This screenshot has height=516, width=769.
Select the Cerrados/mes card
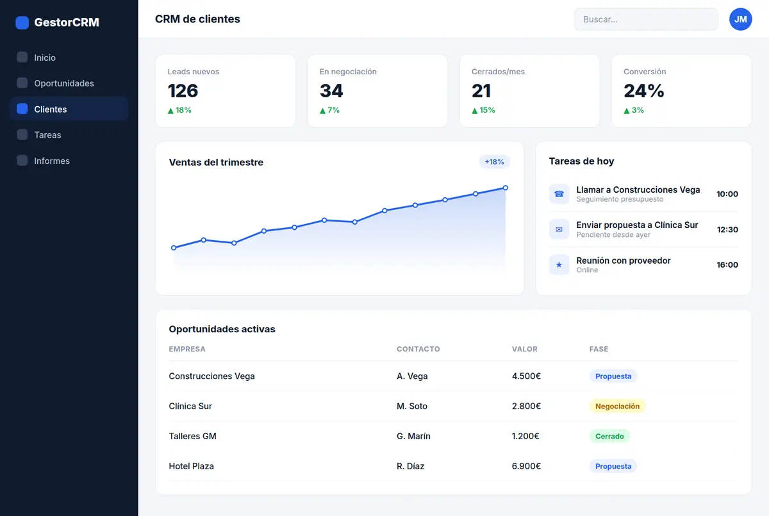[x=529, y=91]
